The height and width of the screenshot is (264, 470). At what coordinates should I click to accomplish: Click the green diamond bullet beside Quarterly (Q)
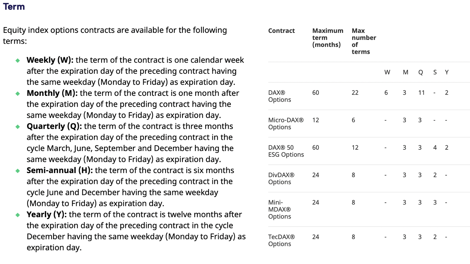tap(18, 126)
